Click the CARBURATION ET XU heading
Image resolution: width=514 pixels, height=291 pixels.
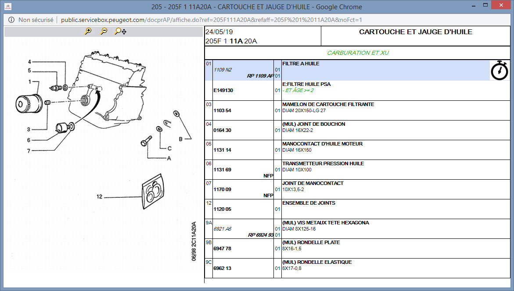point(358,53)
